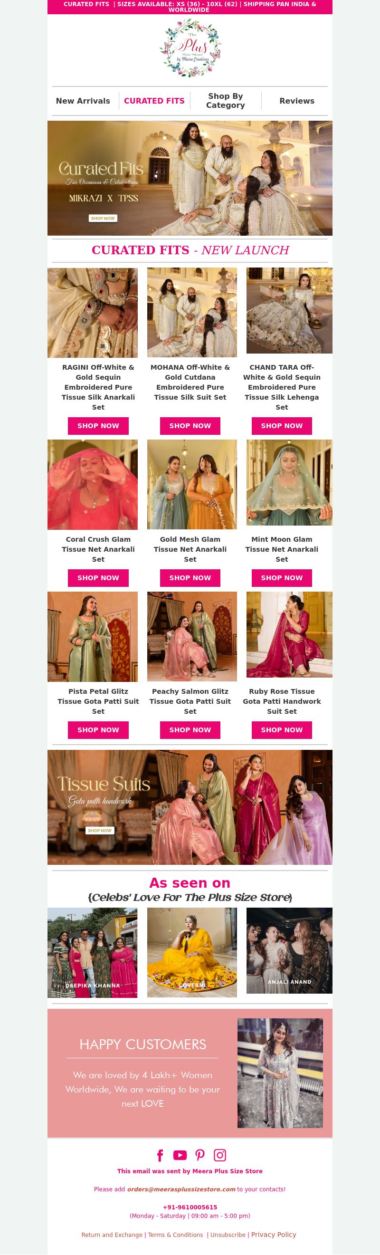Click Shop Now on Tissue Suits banner
This screenshot has height=1255, width=380.
99,830
